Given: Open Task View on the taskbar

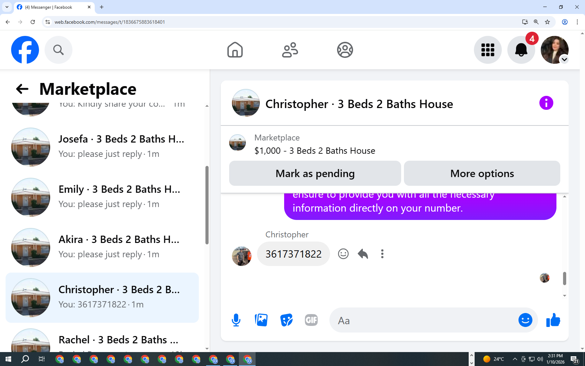Looking at the screenshot, I should [x=42, y=359].
